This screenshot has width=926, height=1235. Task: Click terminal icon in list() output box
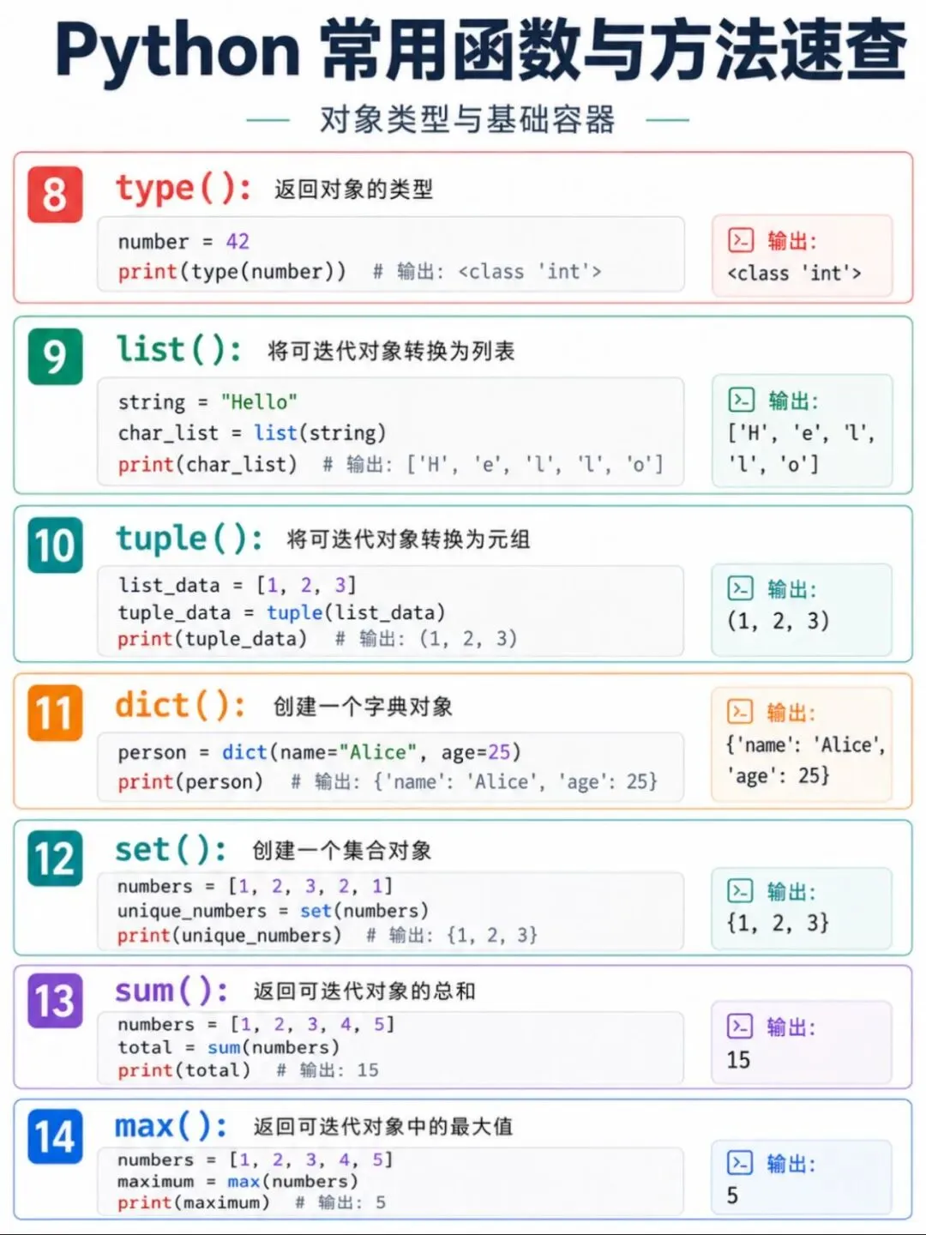[x=741, y=400]
